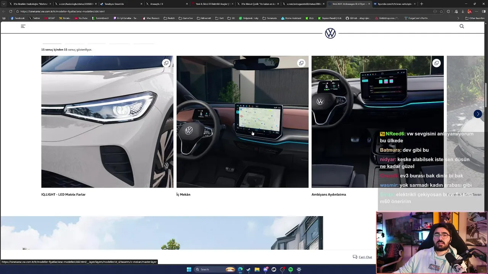Switch to the Anasayfa / X tab
The image size is (488, 274).
coord(167,4)
